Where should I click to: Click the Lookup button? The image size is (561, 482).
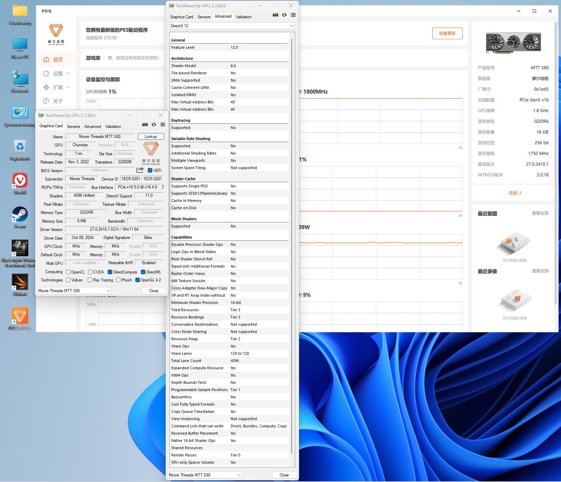[x=151, y=137]
